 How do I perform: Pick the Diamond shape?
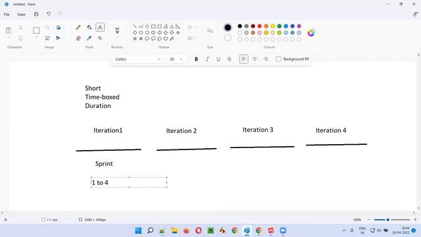point(135,32)
